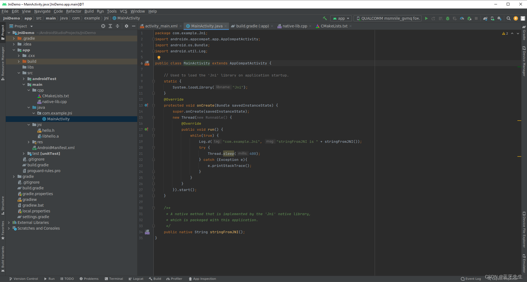The image size is (527, 282).
Task: Collapse the src folder in the project tree
Action: [x=19, y=73]
